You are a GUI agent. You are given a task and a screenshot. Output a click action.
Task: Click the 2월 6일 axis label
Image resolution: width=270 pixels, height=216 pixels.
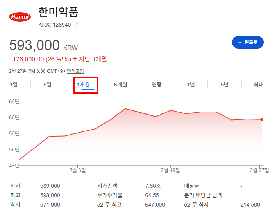tap(77, 170)
